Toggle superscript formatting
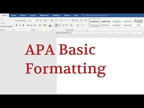144x108 pixels. (35, 25)
